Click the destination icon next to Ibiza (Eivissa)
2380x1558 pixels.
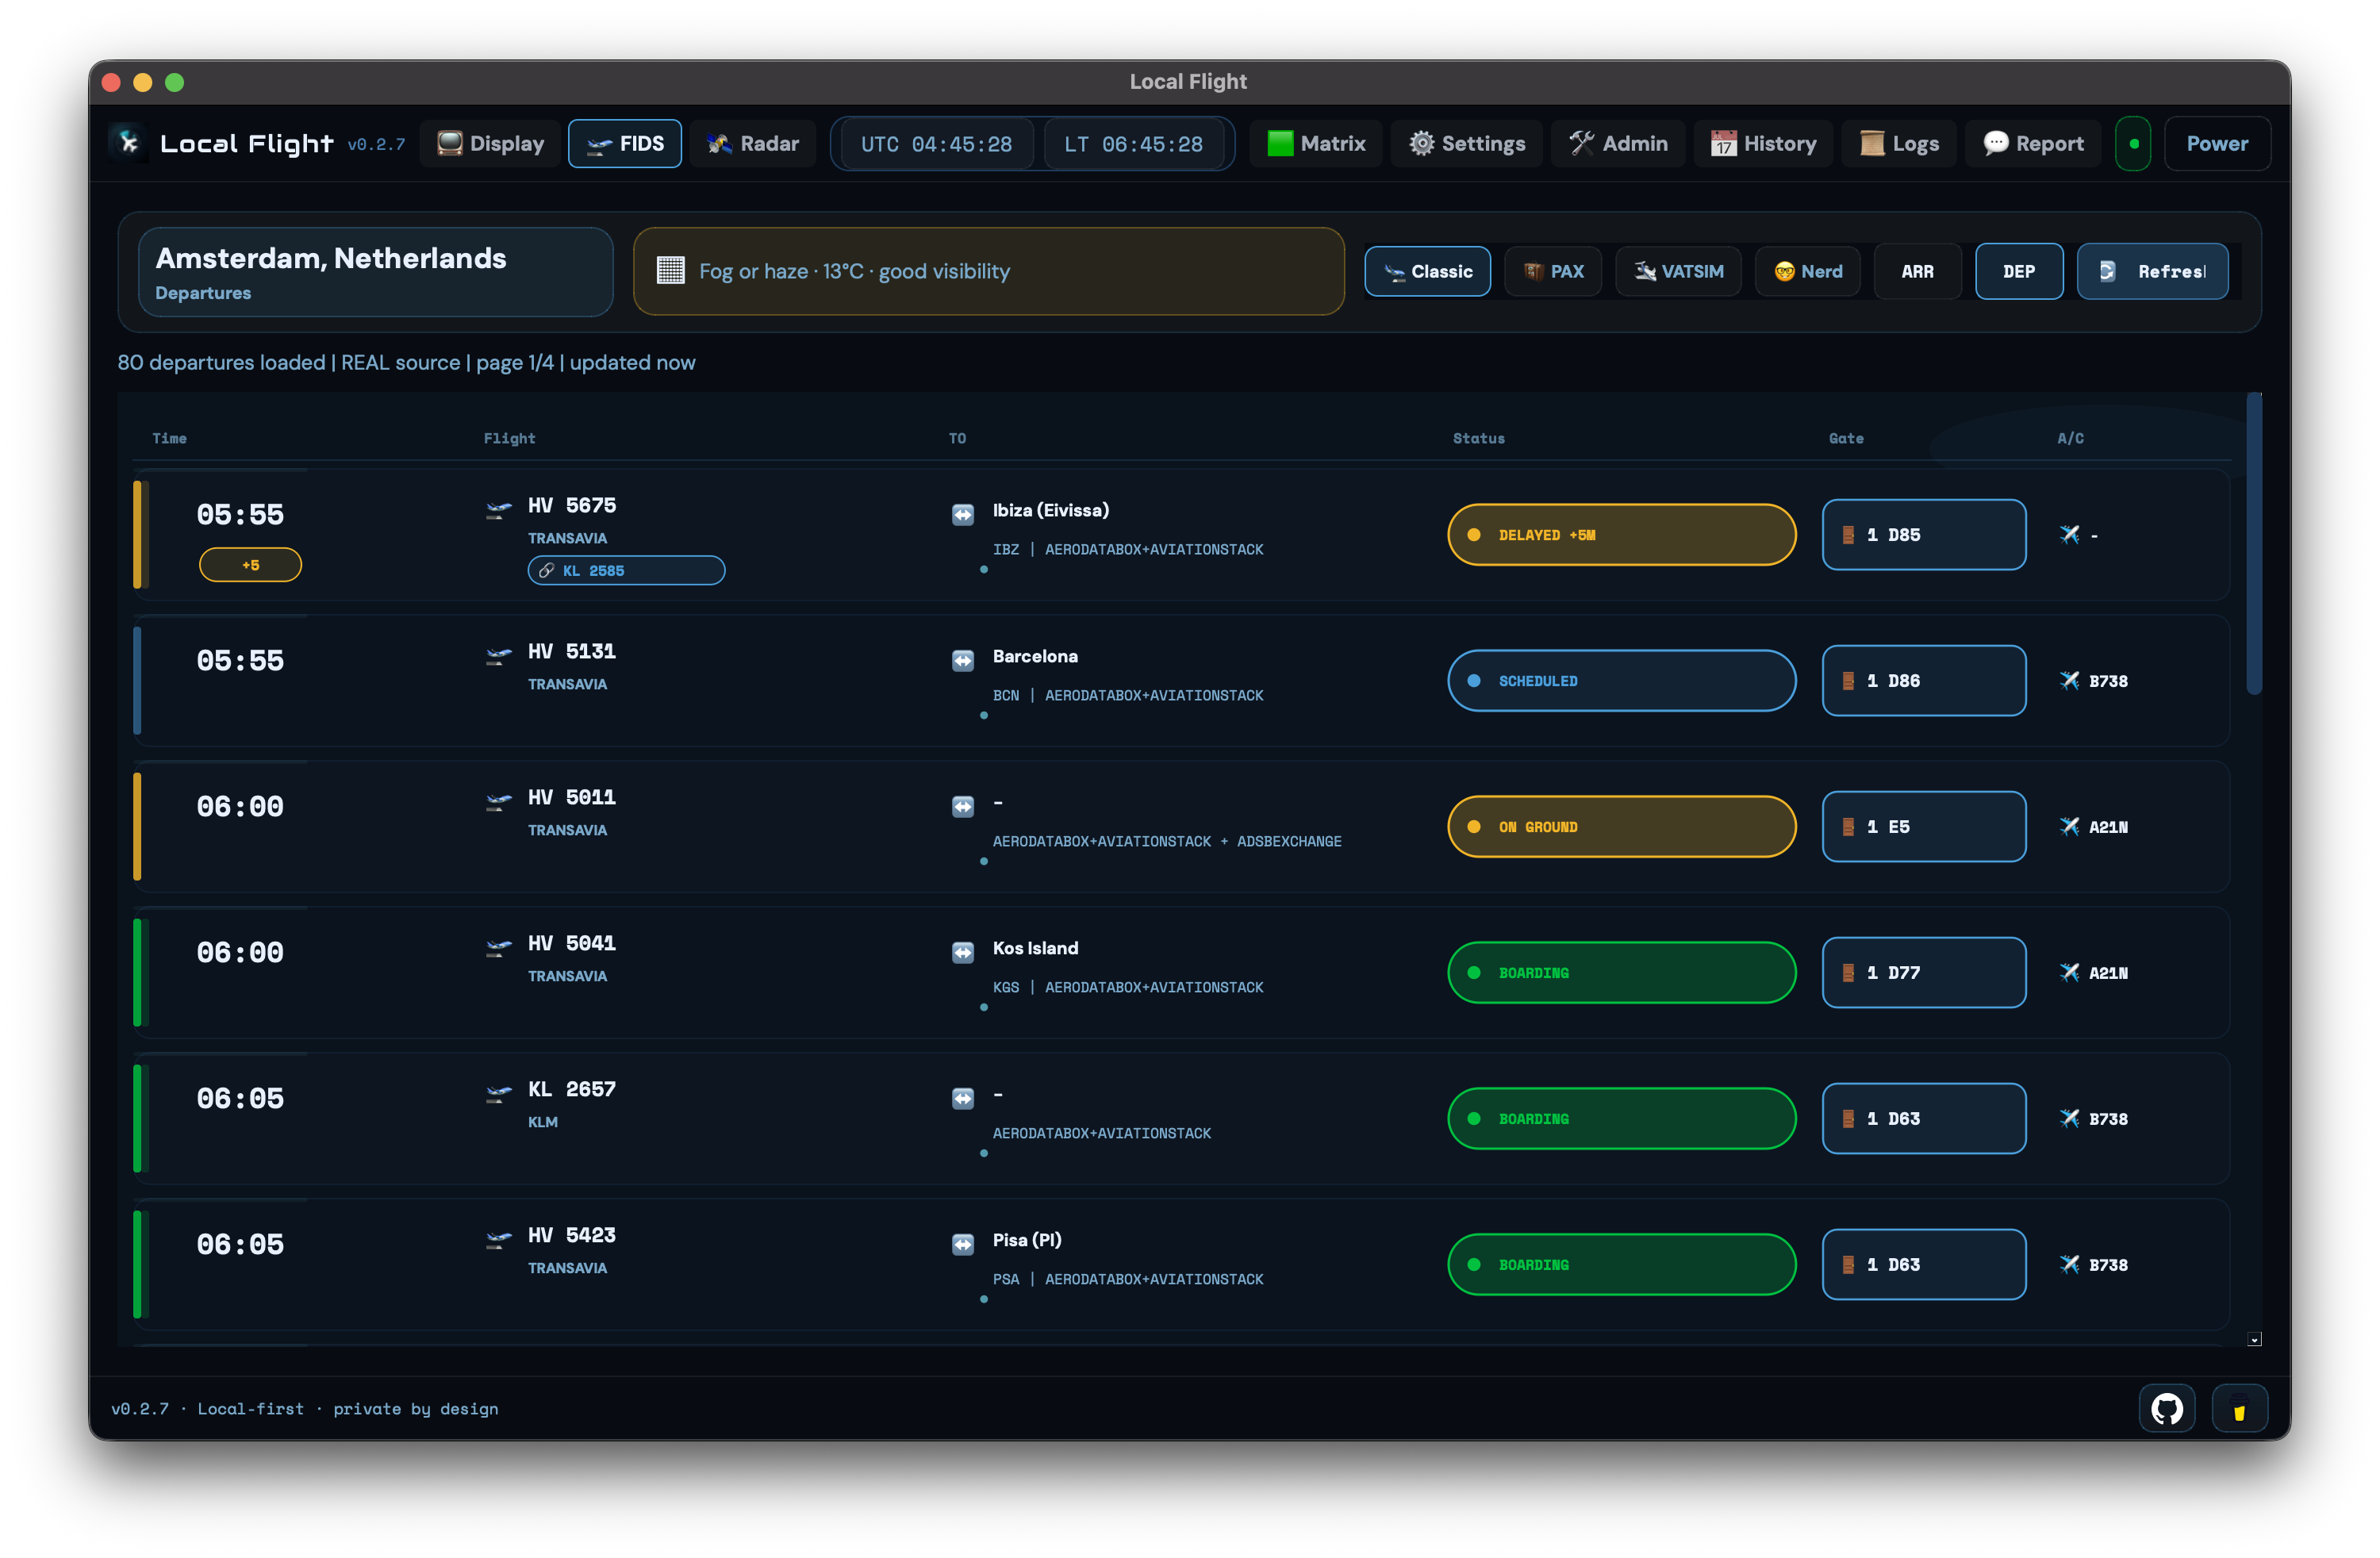[x=962, y=514]
